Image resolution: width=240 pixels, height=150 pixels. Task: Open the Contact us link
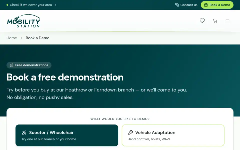[186, 5]
